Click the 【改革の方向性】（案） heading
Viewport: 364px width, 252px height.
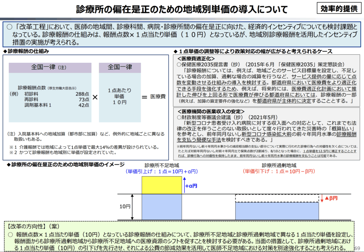pyautogui.click(x=32, y=226)
